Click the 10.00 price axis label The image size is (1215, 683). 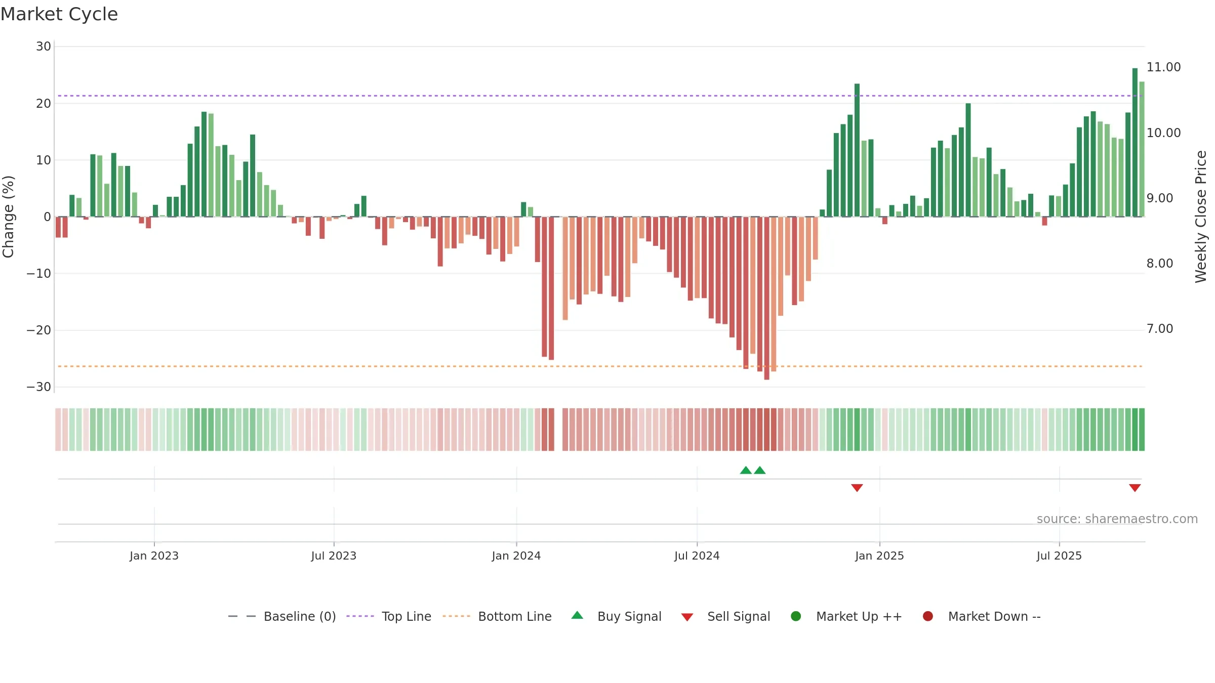[x=1163, y=133]
